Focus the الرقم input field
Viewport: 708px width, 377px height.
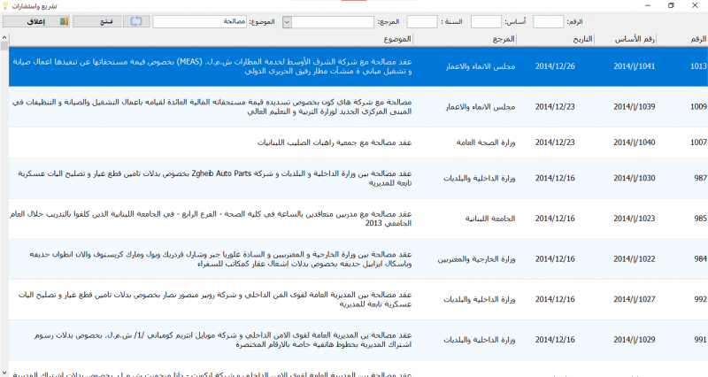pos(548,21)
